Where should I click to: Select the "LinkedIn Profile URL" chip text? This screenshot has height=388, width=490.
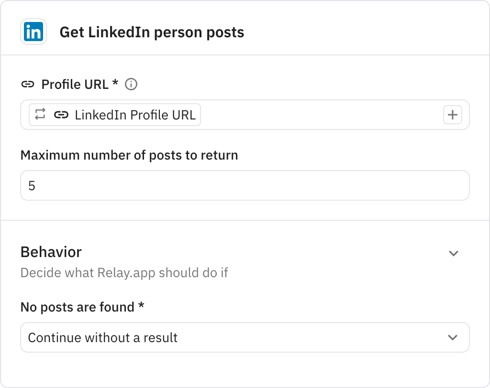pyautogui.click(x=135, y=115)
